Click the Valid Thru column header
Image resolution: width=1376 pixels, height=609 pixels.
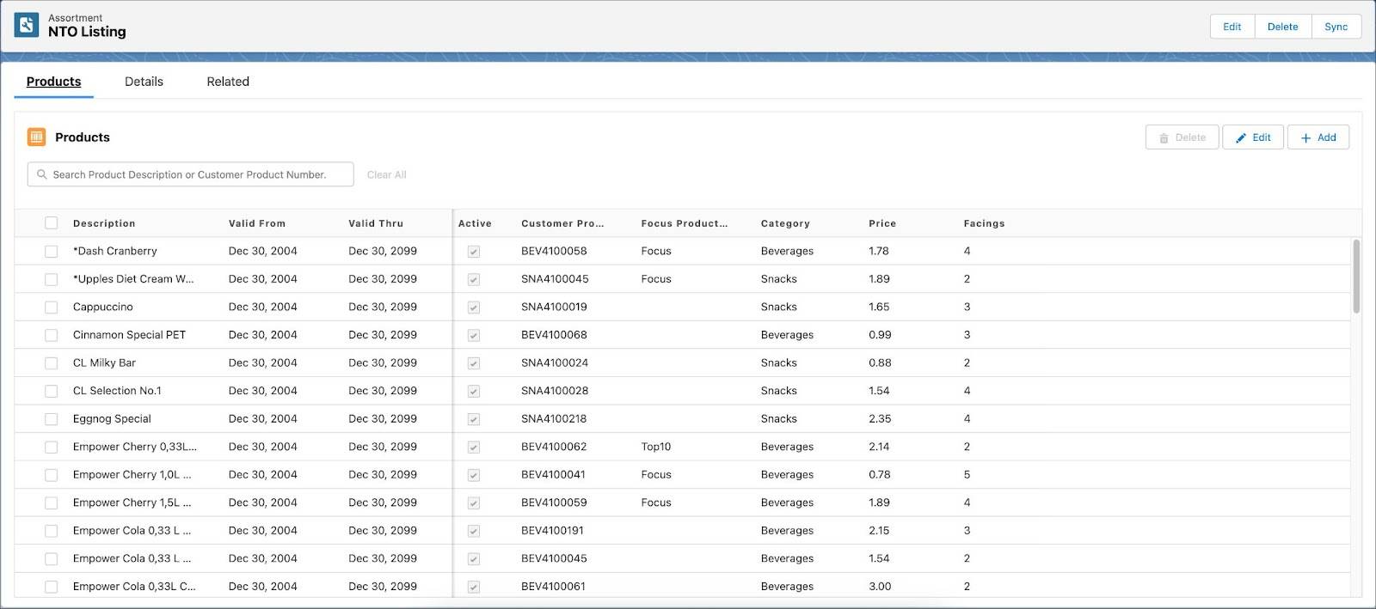376,223
